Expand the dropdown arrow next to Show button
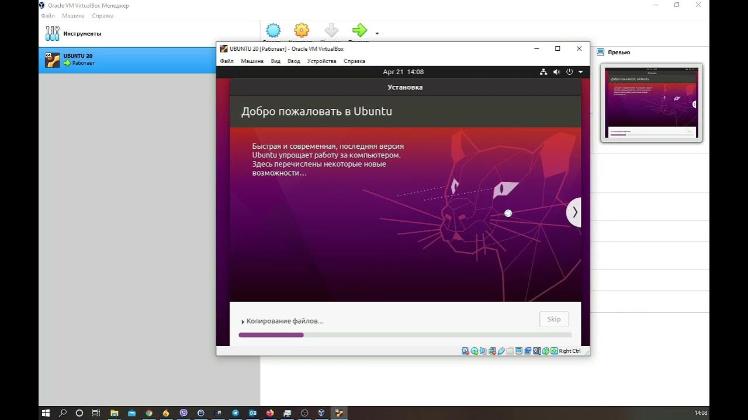Screen dimensions: 748x420 click(377, 33)
